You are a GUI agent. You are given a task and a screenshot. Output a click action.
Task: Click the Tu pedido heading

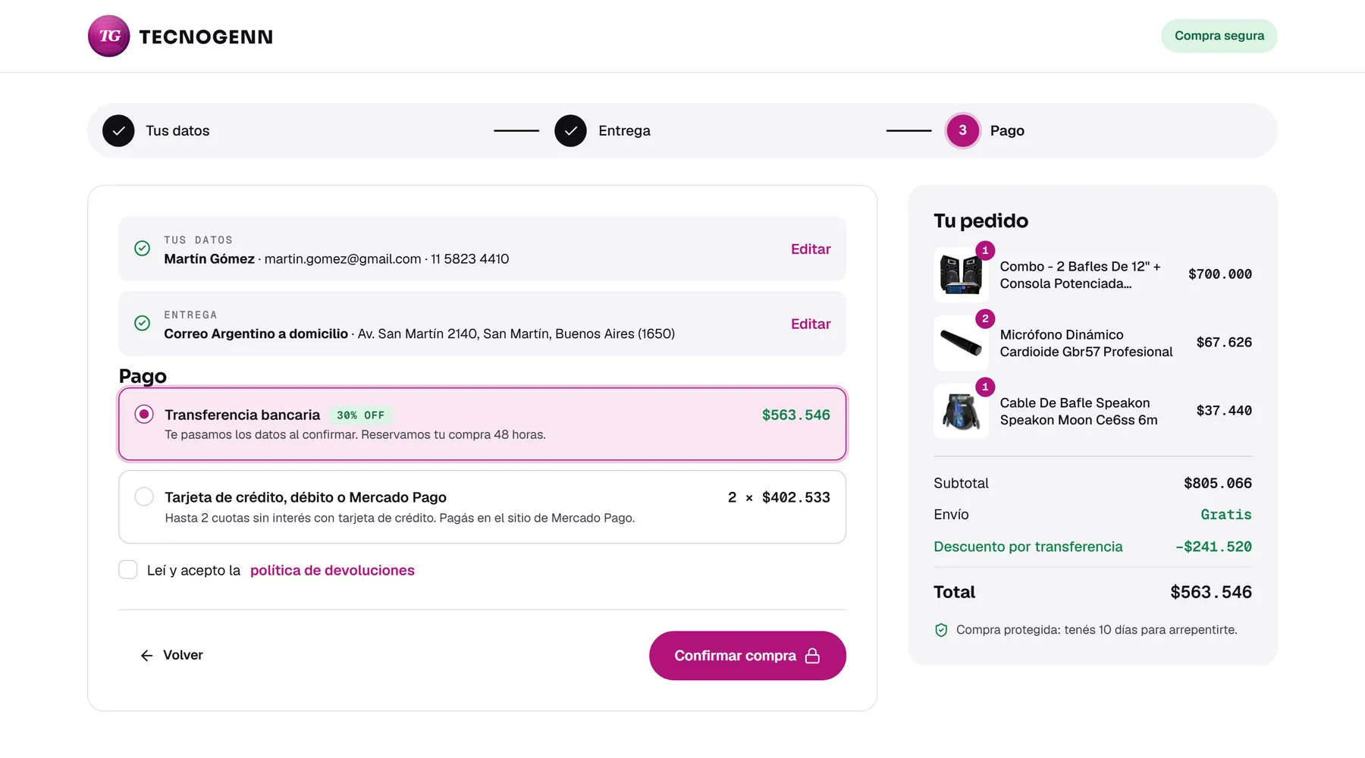pos(981,221)
